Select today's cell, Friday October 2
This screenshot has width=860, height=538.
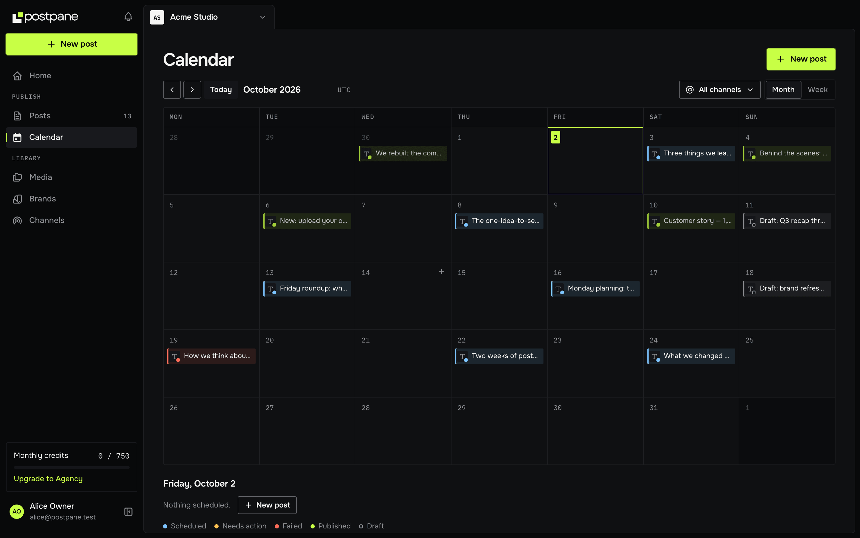click(595, 161)
